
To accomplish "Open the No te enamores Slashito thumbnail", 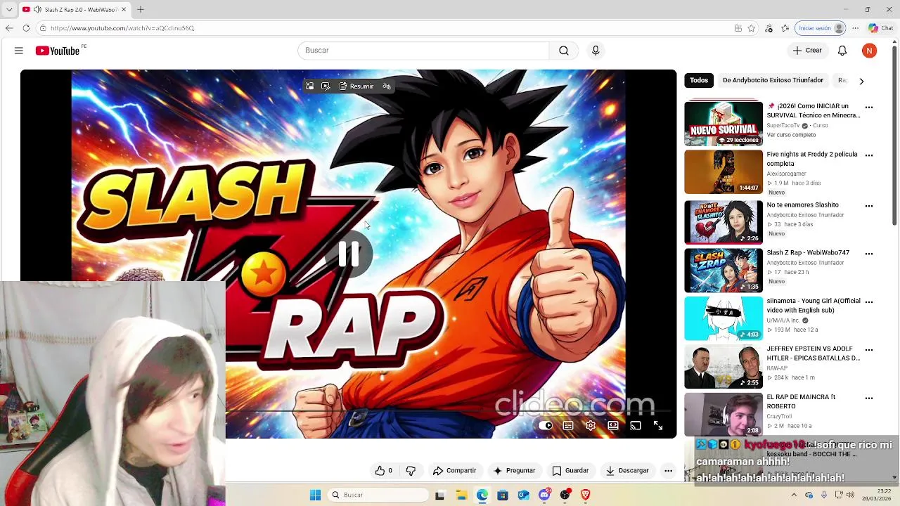I will coord(724,222).
